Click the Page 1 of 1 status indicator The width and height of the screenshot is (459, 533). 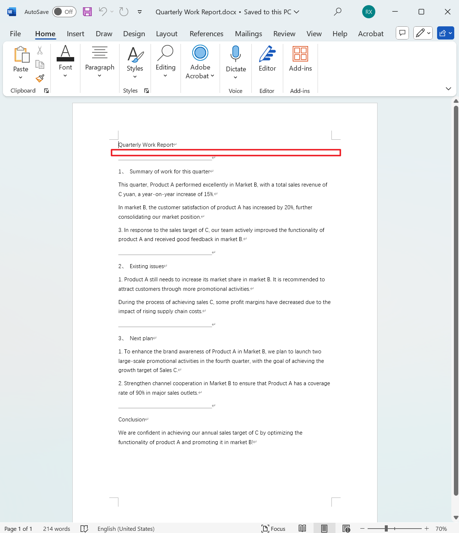[18, 529]
